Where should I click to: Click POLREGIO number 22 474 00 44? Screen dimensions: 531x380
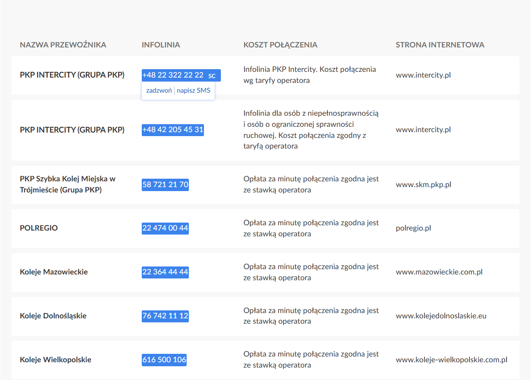[x=165, y=228]
